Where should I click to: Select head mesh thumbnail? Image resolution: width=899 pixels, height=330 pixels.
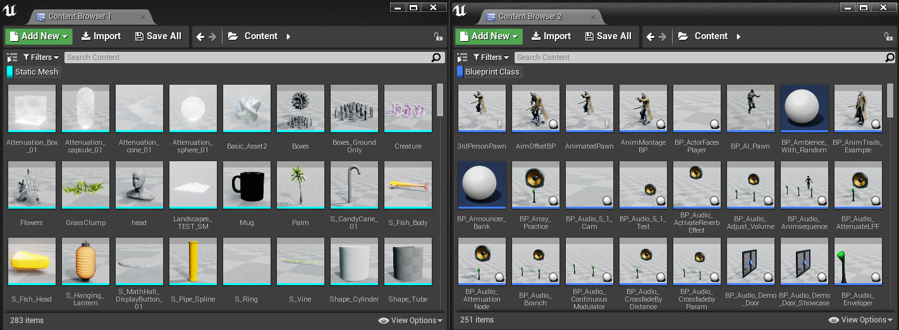pos(139,185)
